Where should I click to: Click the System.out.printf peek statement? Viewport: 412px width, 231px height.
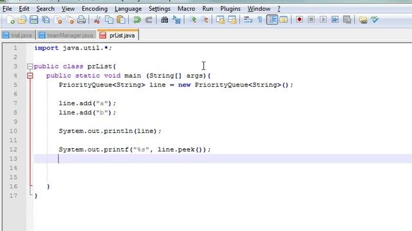click(x=135, y=150)
